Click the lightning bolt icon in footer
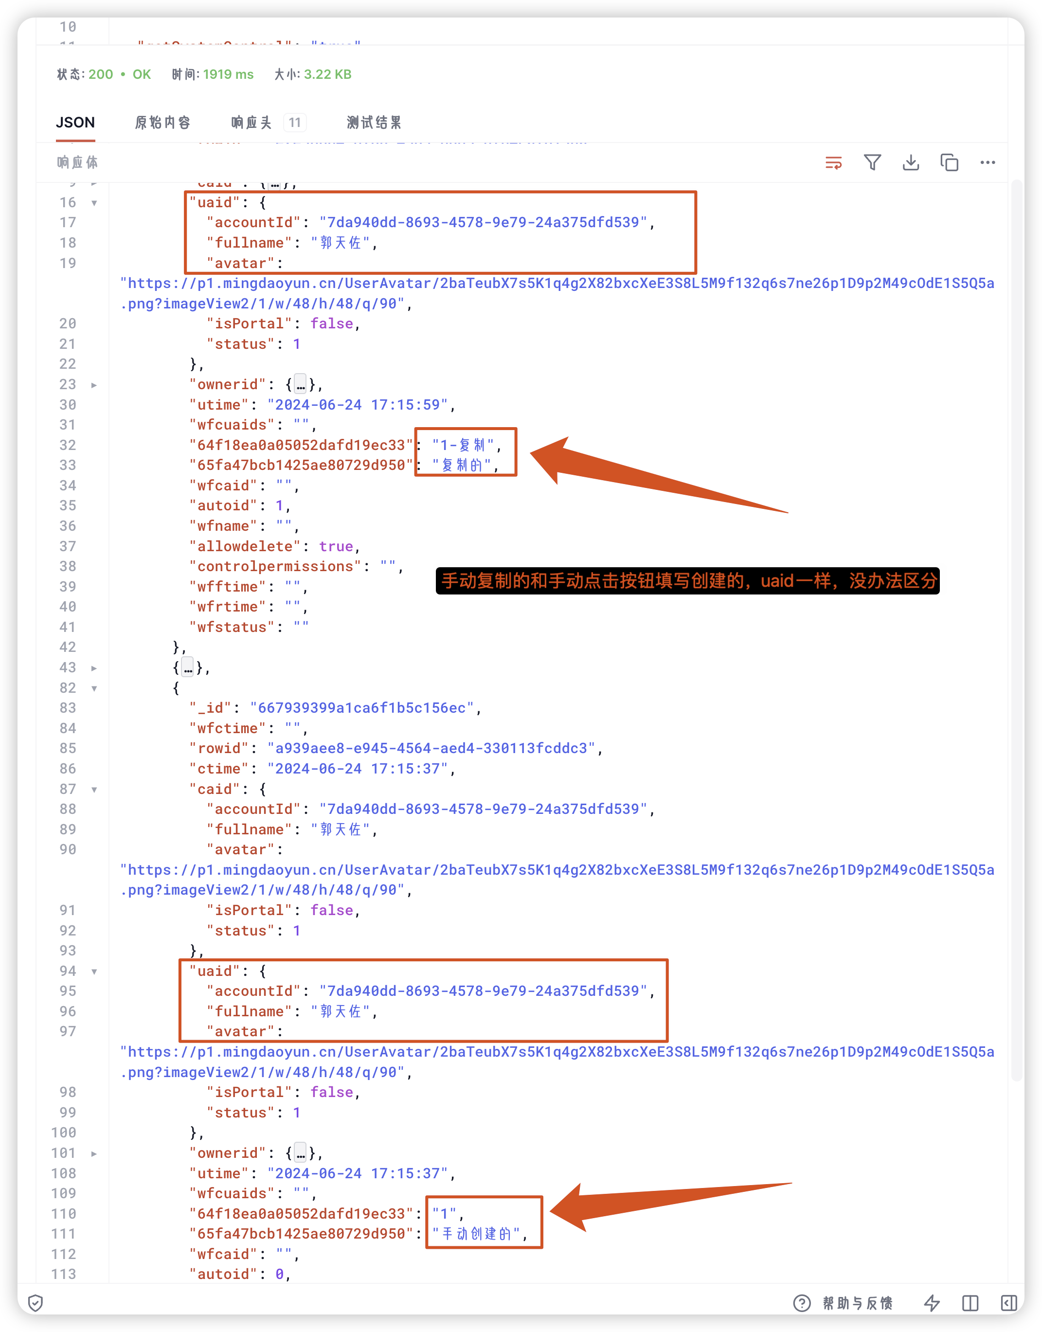 [932, 1303]
